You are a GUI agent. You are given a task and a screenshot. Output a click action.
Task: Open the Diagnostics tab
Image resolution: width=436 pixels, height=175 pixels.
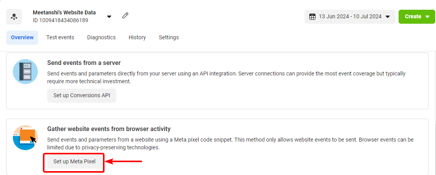pos(101,37)
